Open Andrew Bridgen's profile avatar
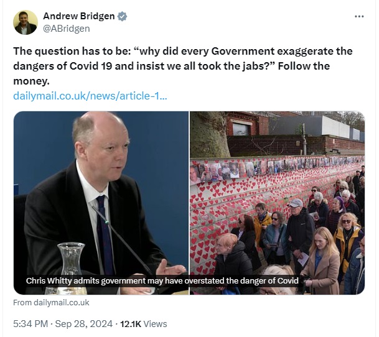This screenshot has height=337, width=379. click(x=26, y=22)
